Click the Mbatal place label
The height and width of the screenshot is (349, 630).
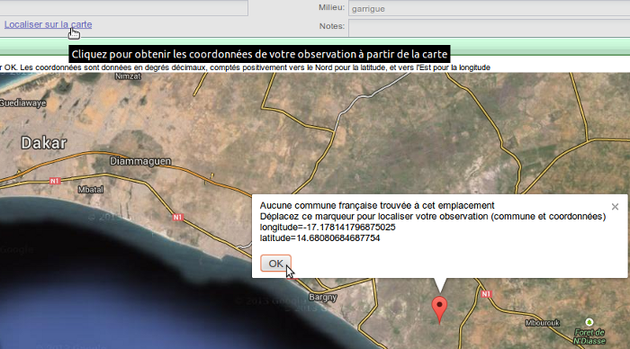[x=91, y=189]
